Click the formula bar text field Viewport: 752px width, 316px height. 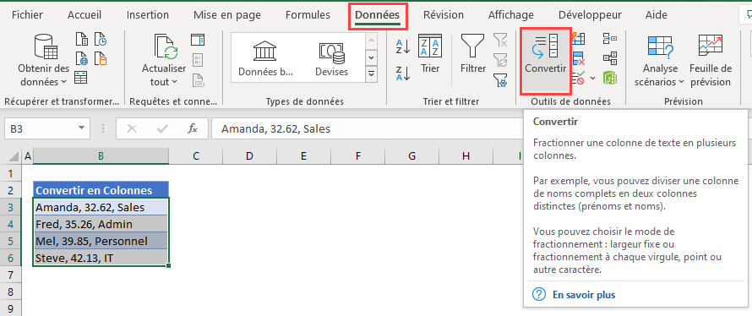[367, 128]
